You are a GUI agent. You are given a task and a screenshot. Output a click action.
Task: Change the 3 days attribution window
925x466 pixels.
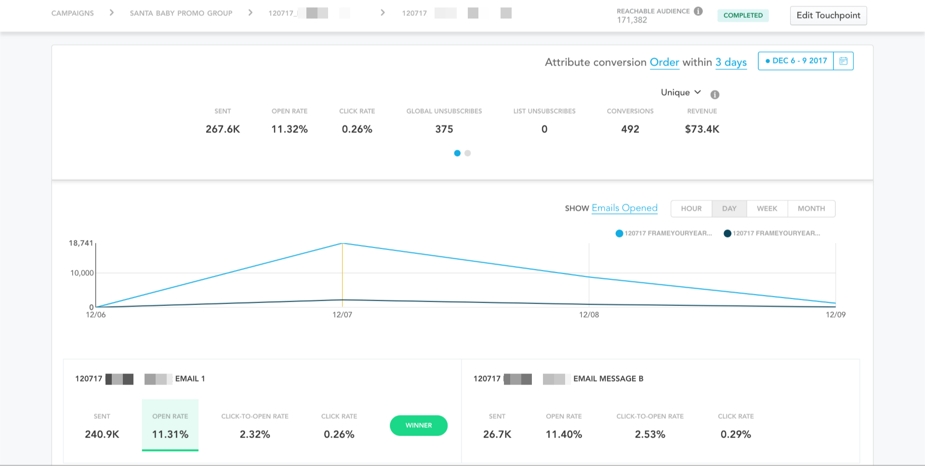(731, 62)
